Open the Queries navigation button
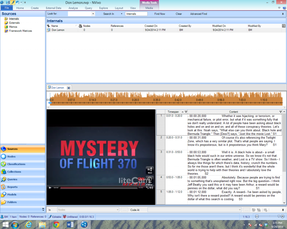287x229 pixels. coord(23,179)
